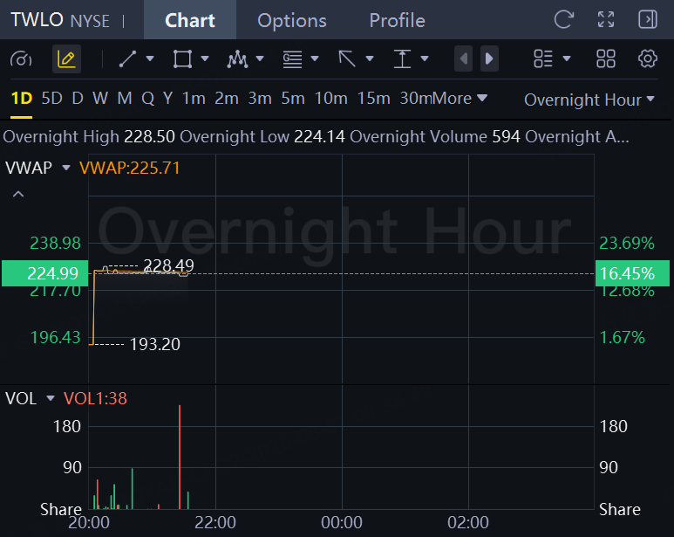Screen dimensions: 674x537
Task: Select the wave pattern drawing tool
Action: 237,59
